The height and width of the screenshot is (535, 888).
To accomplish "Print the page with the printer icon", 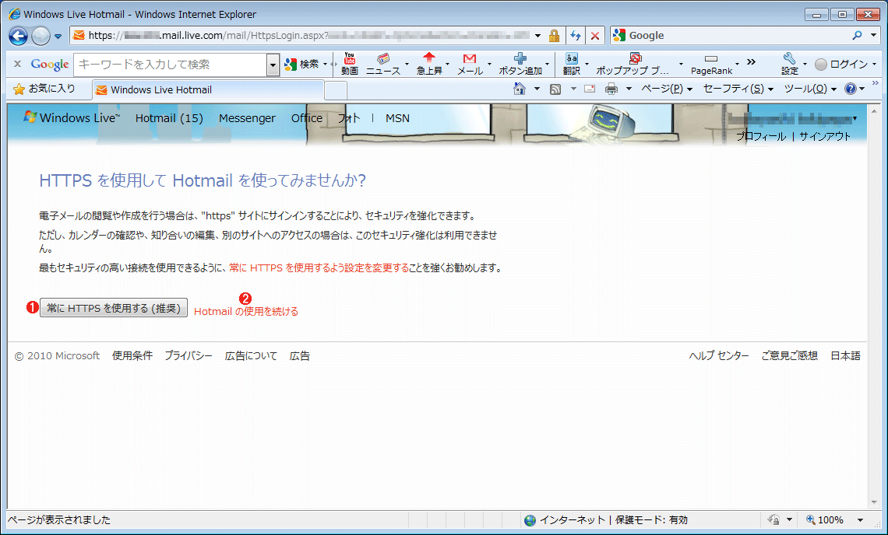I will (x=611, y=89).
